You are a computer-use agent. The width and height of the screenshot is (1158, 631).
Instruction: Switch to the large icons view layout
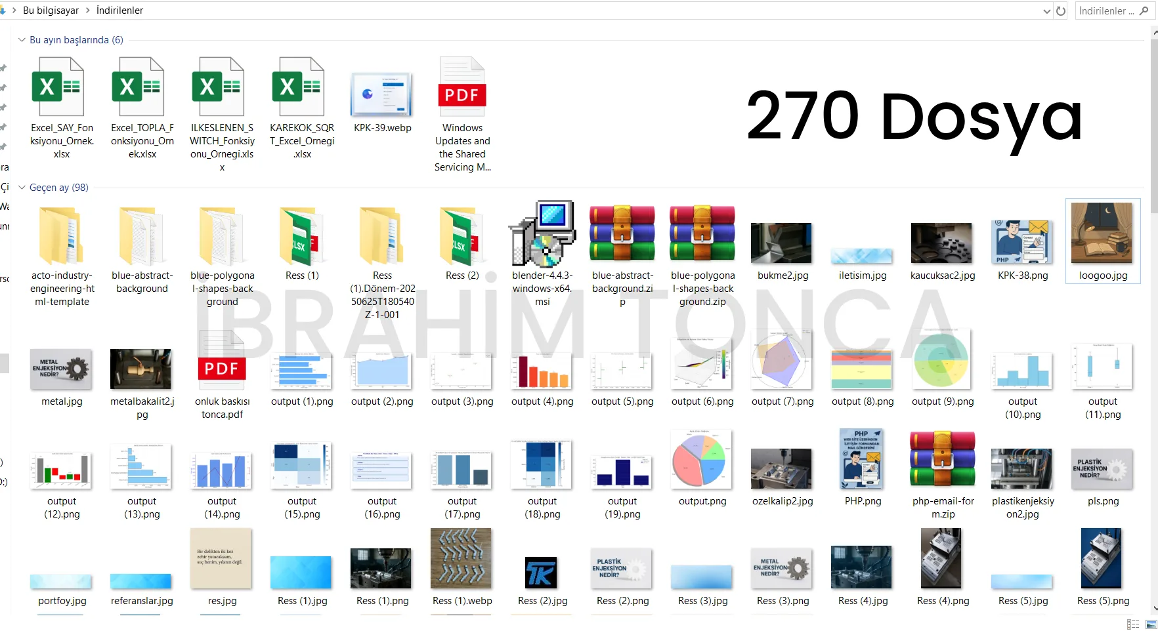point(1151,624)
